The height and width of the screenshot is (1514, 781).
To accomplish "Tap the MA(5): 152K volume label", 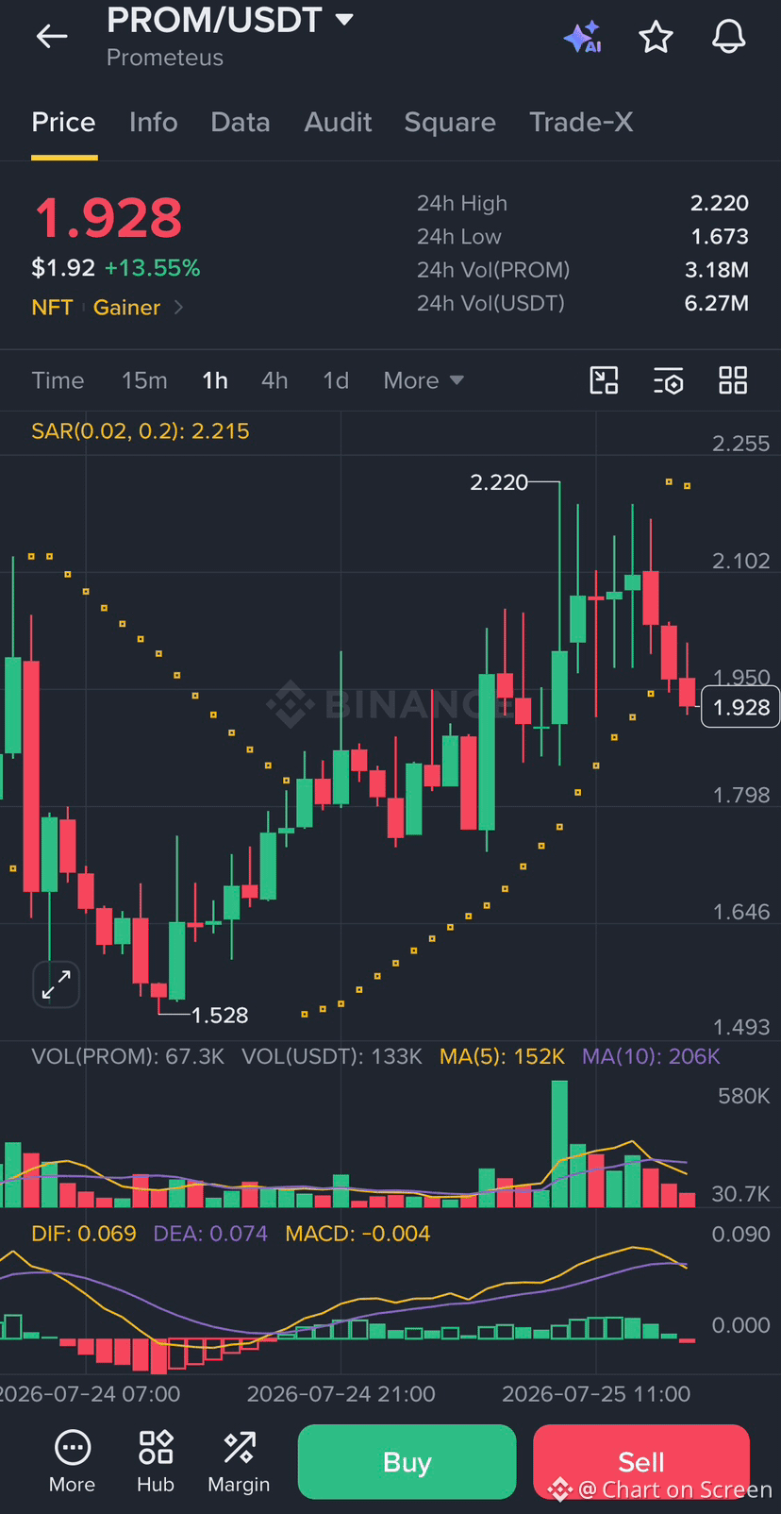I will tap(502, 1056).
